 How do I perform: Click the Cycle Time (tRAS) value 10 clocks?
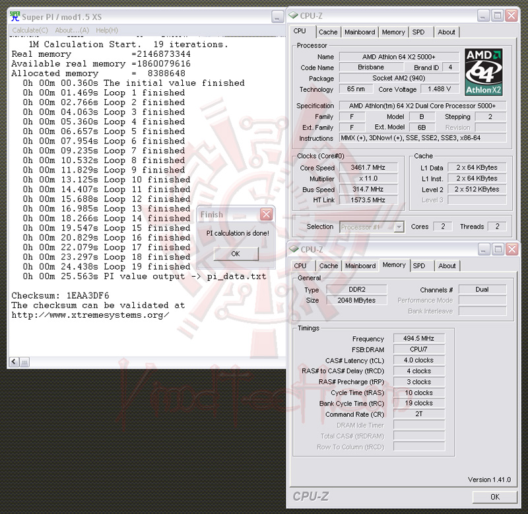(419, 392)
